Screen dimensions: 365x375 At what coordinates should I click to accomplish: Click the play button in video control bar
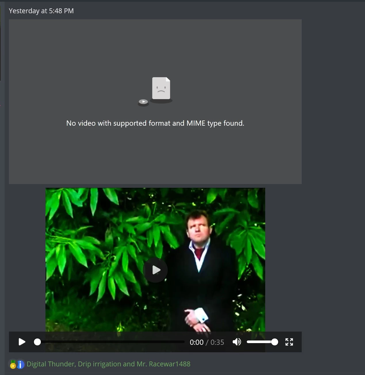pos(22,342)
